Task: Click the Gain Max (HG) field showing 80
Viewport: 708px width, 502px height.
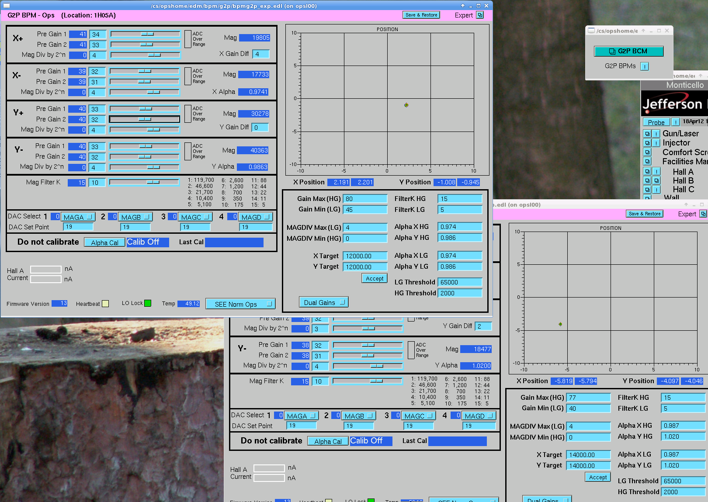Action: coord(365,199)
